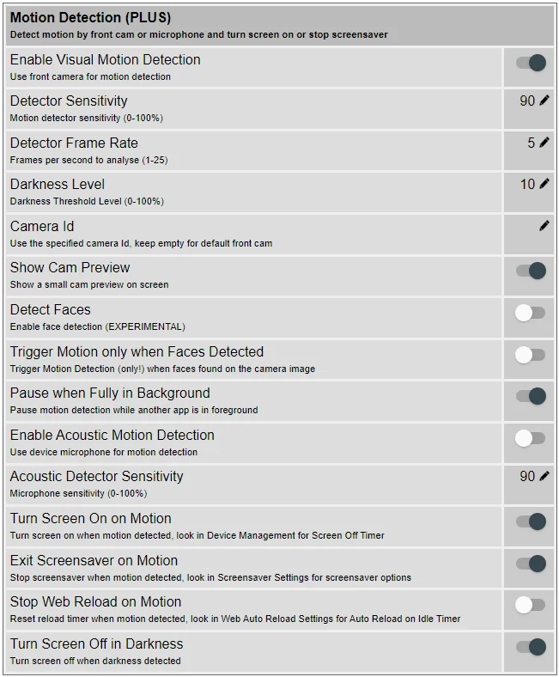Disable Enable Visual Motion Detection toggle

tap(531, 63)
